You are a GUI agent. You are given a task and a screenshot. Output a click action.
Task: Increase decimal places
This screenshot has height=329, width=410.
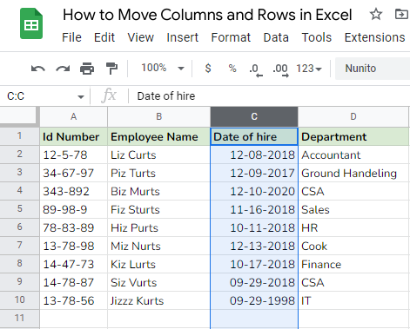280,69
